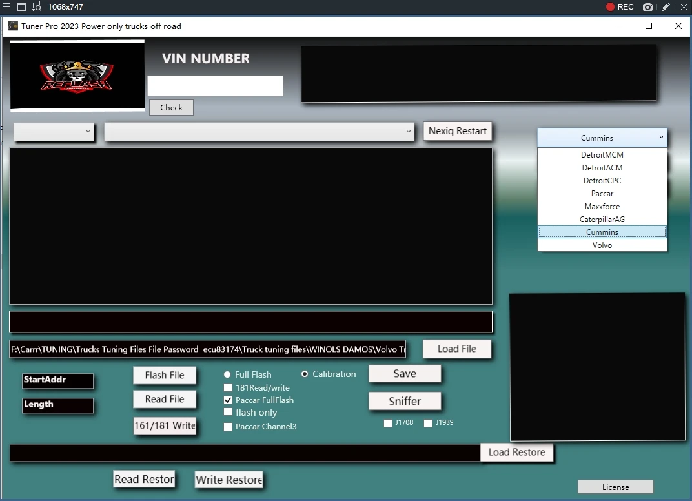The image size is (692, 501).
Task: Click the Check VIN button
Action: pos(171,107)
